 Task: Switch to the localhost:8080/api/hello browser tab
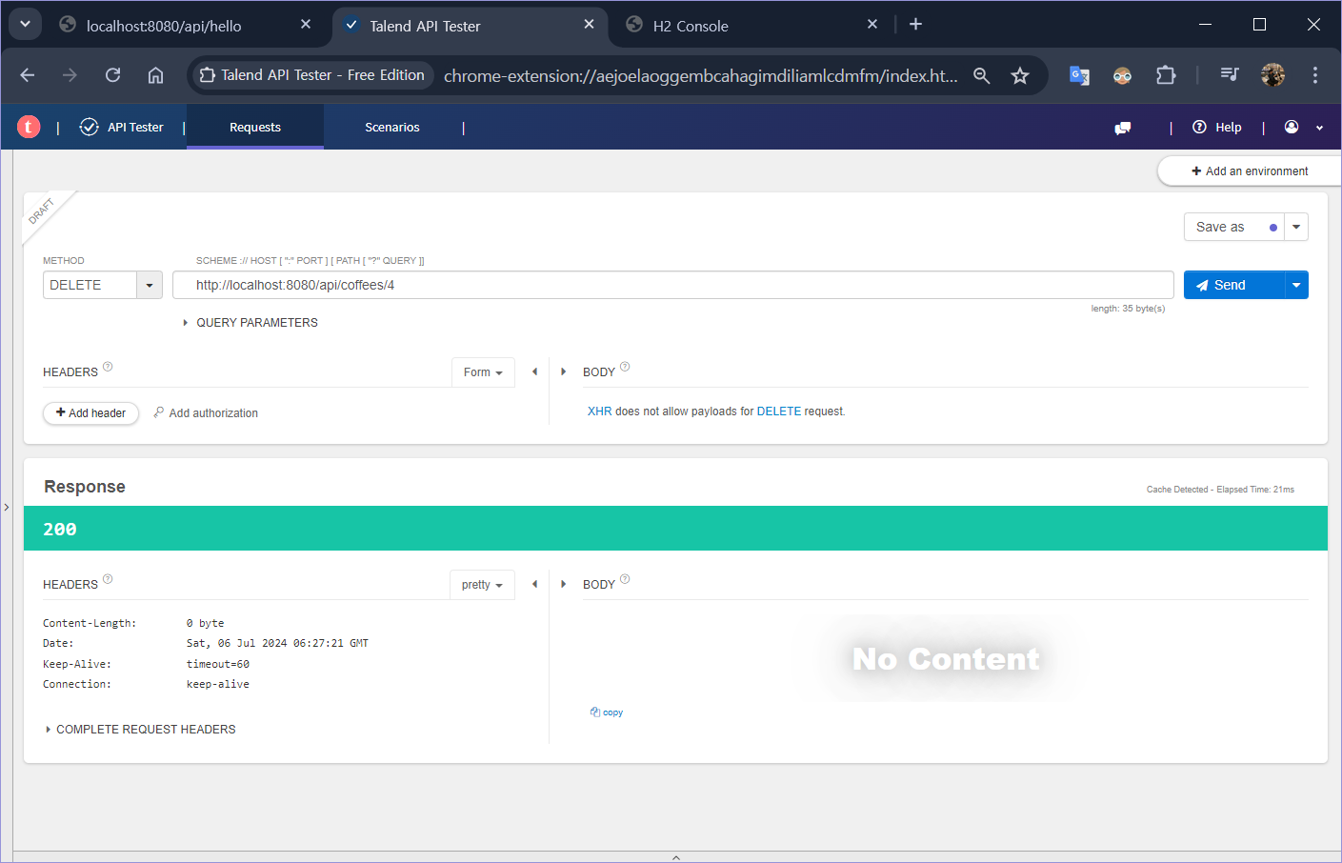[x=186, y=26]
